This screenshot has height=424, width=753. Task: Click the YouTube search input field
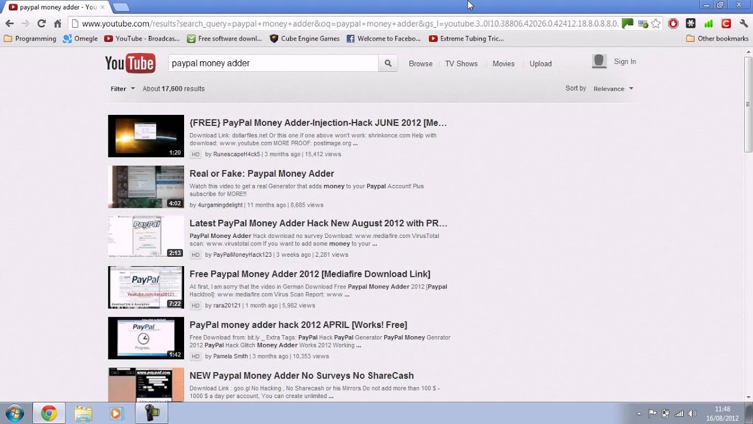click(274, 63)
